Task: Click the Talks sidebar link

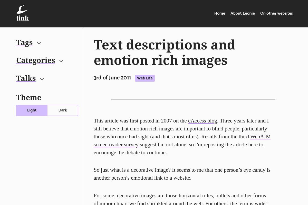Action: point(26,78)
